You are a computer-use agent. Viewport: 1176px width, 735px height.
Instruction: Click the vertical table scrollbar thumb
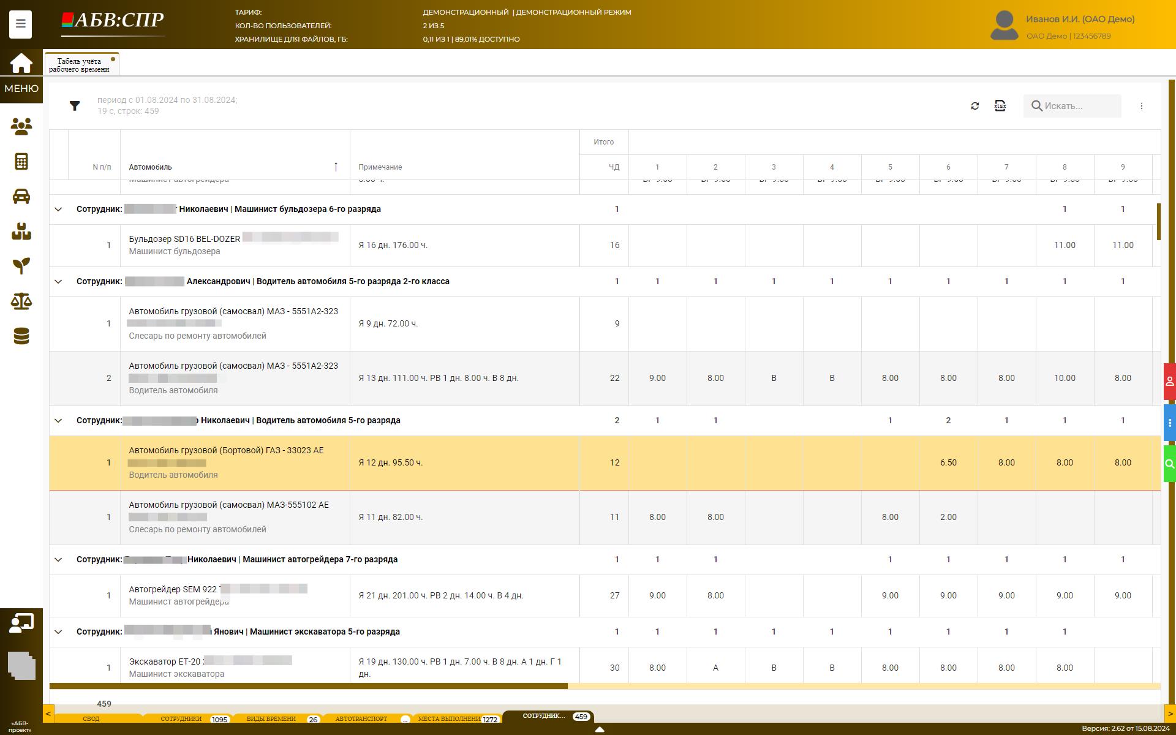point(1158,222)
